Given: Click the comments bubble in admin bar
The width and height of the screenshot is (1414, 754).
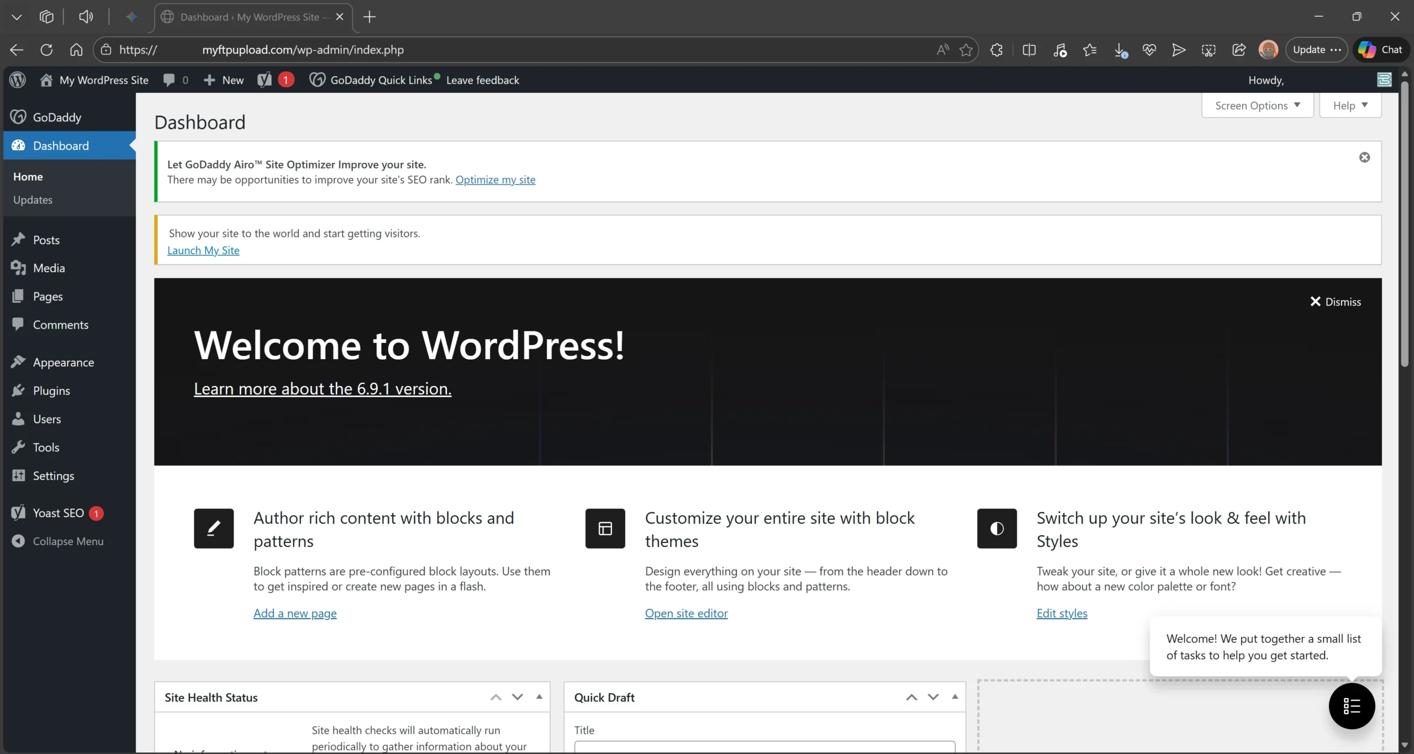Looking at the screenshot, I should 176,80.
